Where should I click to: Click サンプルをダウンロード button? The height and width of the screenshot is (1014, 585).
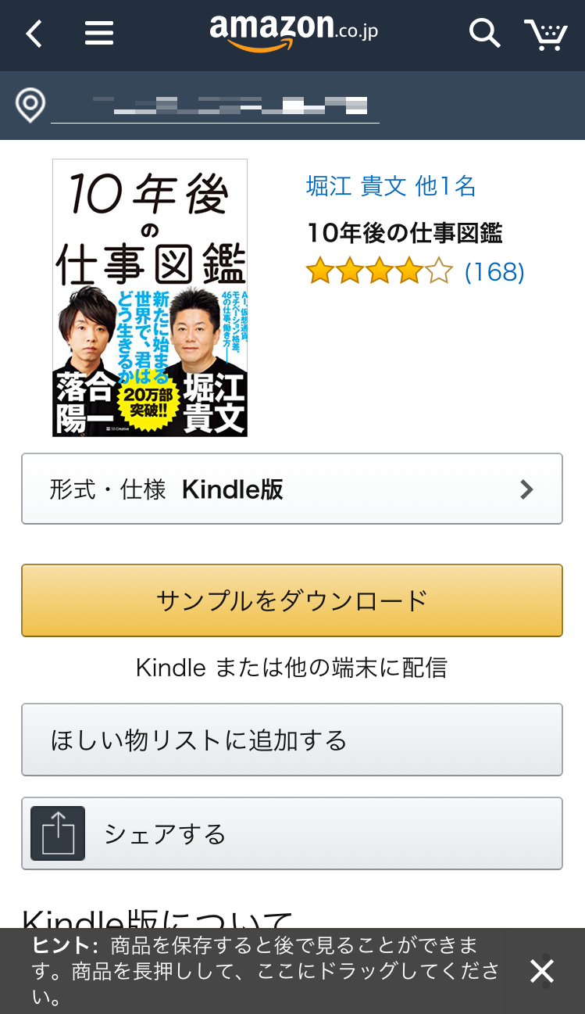[292, 600]
